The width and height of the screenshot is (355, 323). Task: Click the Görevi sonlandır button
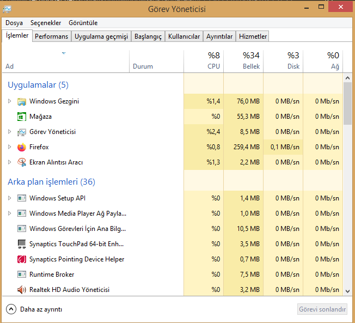coord(322,309)
